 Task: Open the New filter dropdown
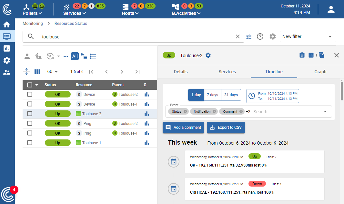point(308,36)
